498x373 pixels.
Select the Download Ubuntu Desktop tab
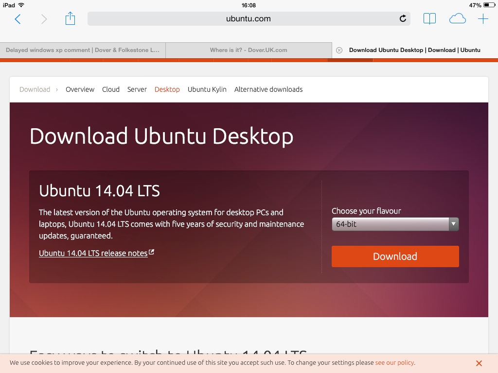click(x=415, y=50)
